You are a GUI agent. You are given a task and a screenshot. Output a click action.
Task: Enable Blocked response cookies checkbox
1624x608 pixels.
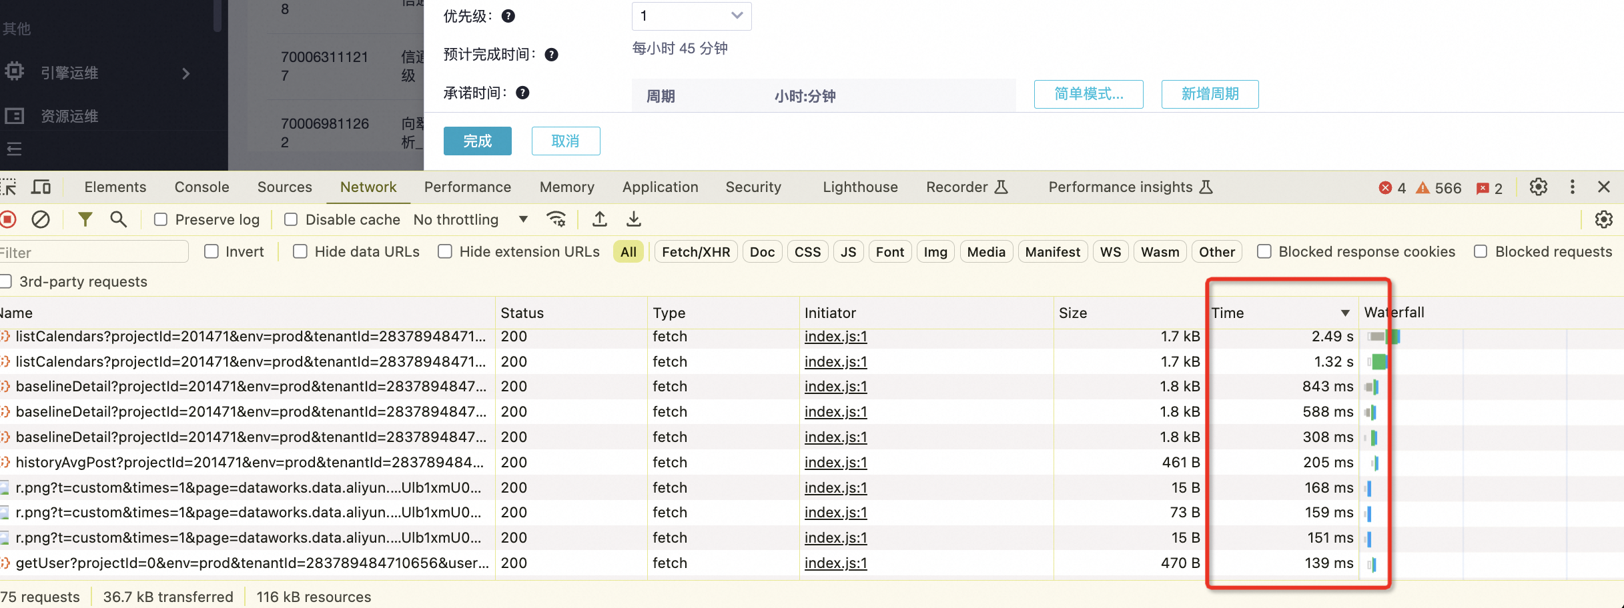point(1264,251)
